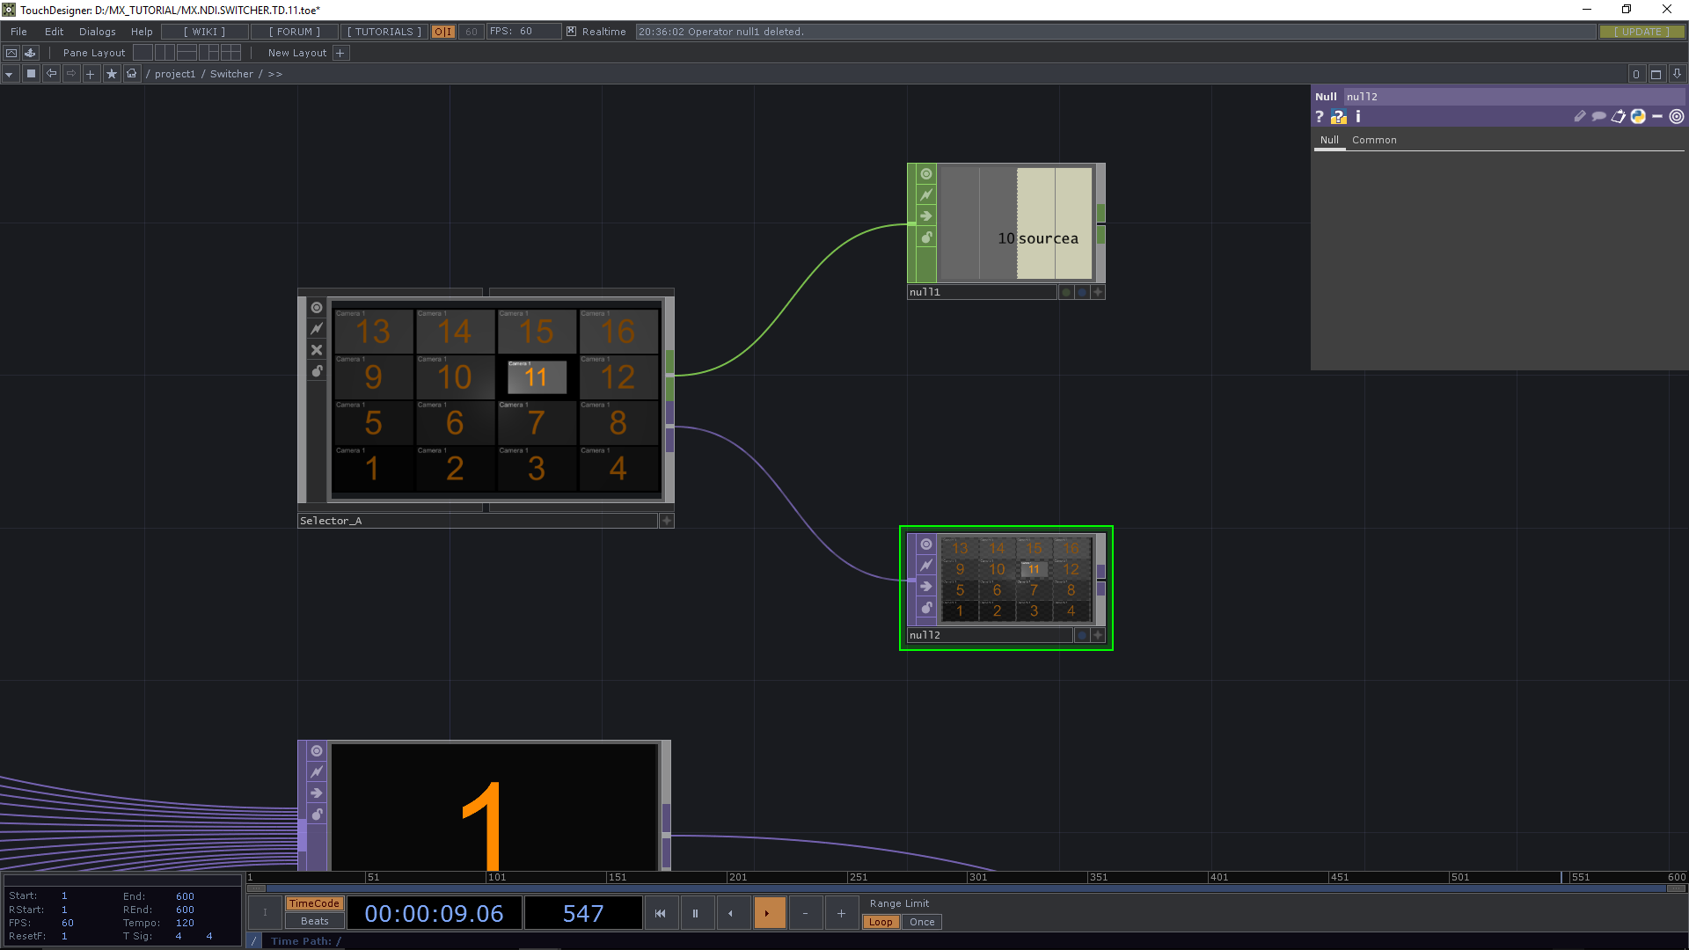
Task: Edit the null2 operator name field
Action: tap(1513, 97)
